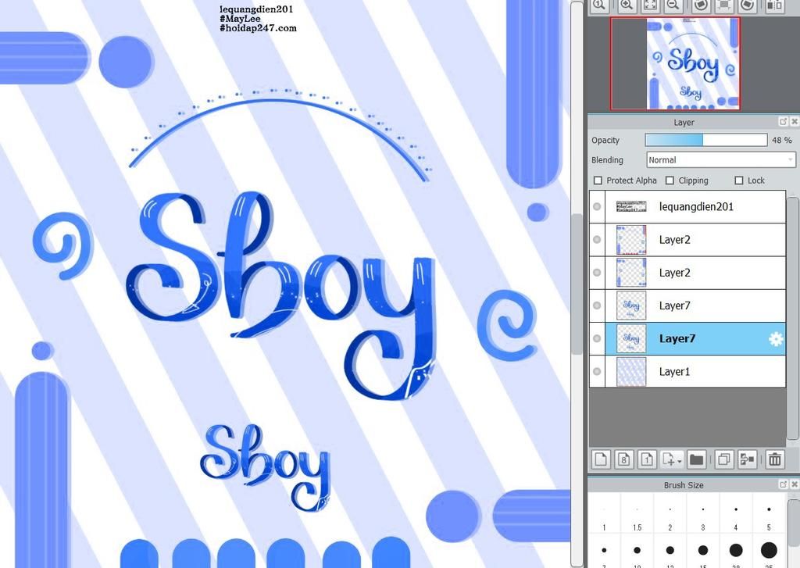The height and width of the screenshot is (568, 800).
Task: Adjust the layer Opacity slider
Action: (x=706, y=140)
